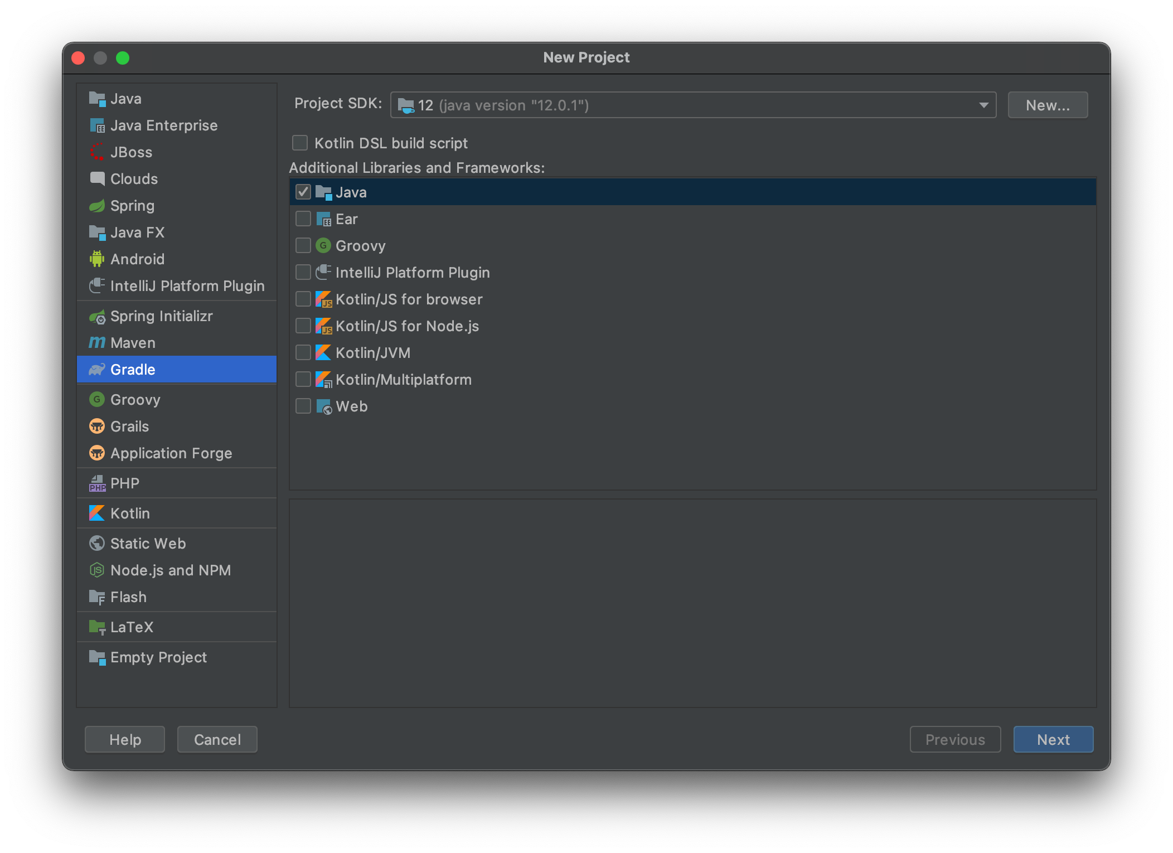Select the Kotlin logo in sidebar
Screen dimensions: 1173x853
pos(97,513)
